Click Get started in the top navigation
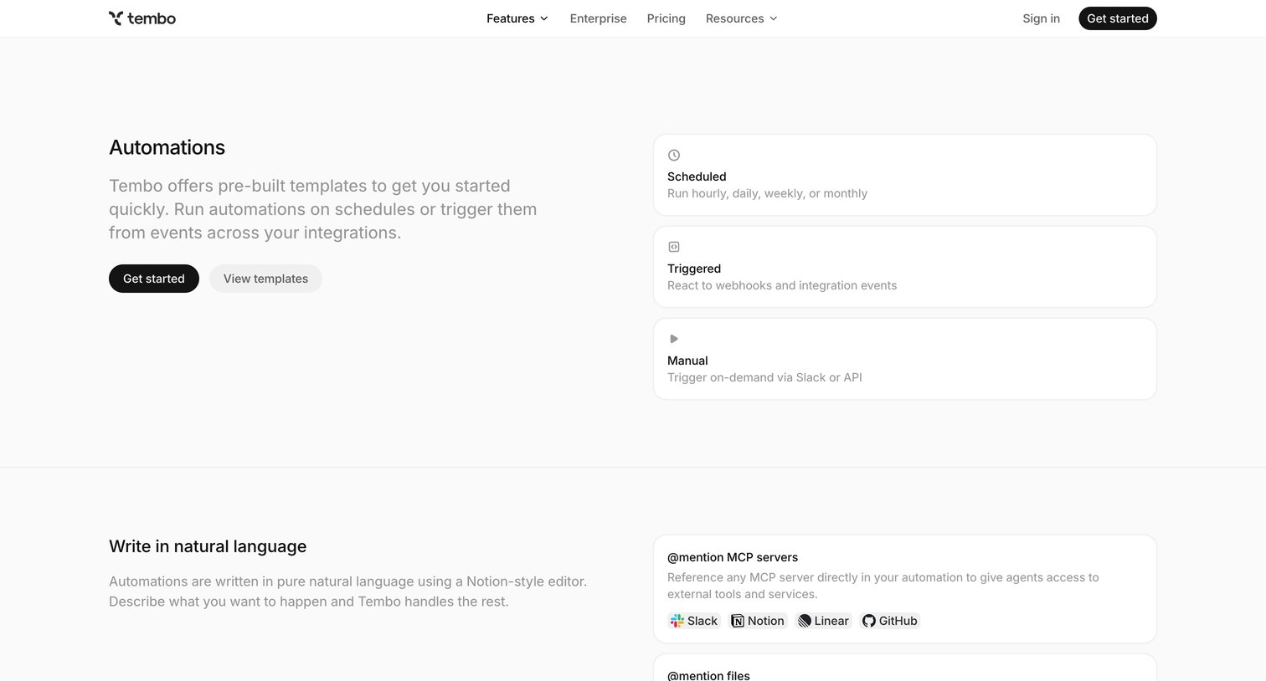This screenshot has height=681, width=1266. point(1118,18)
